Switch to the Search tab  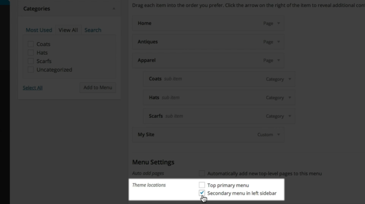click(x=93, y=30)
